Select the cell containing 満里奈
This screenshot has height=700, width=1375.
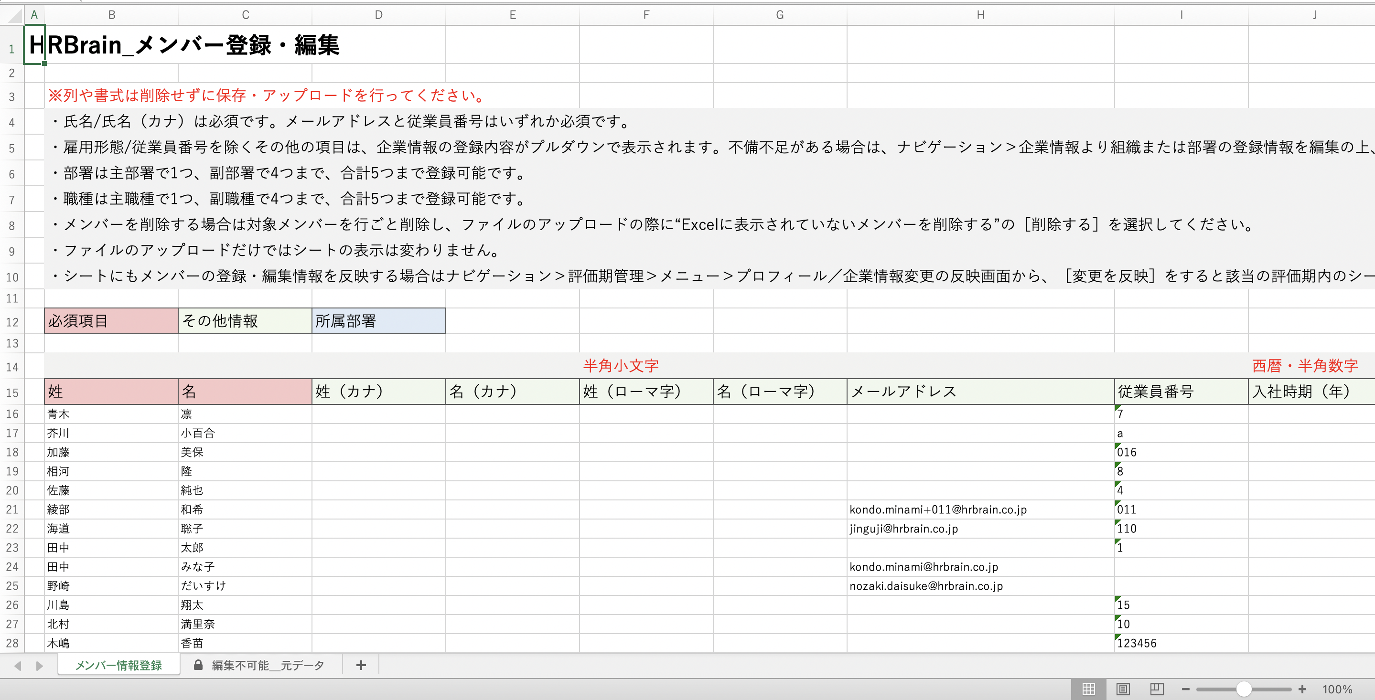click(x=245, y=624)
